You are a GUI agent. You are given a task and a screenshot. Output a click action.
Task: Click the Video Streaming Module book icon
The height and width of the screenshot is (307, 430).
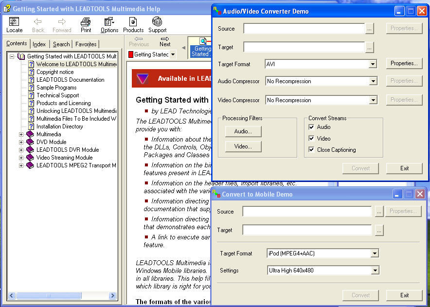30,158
